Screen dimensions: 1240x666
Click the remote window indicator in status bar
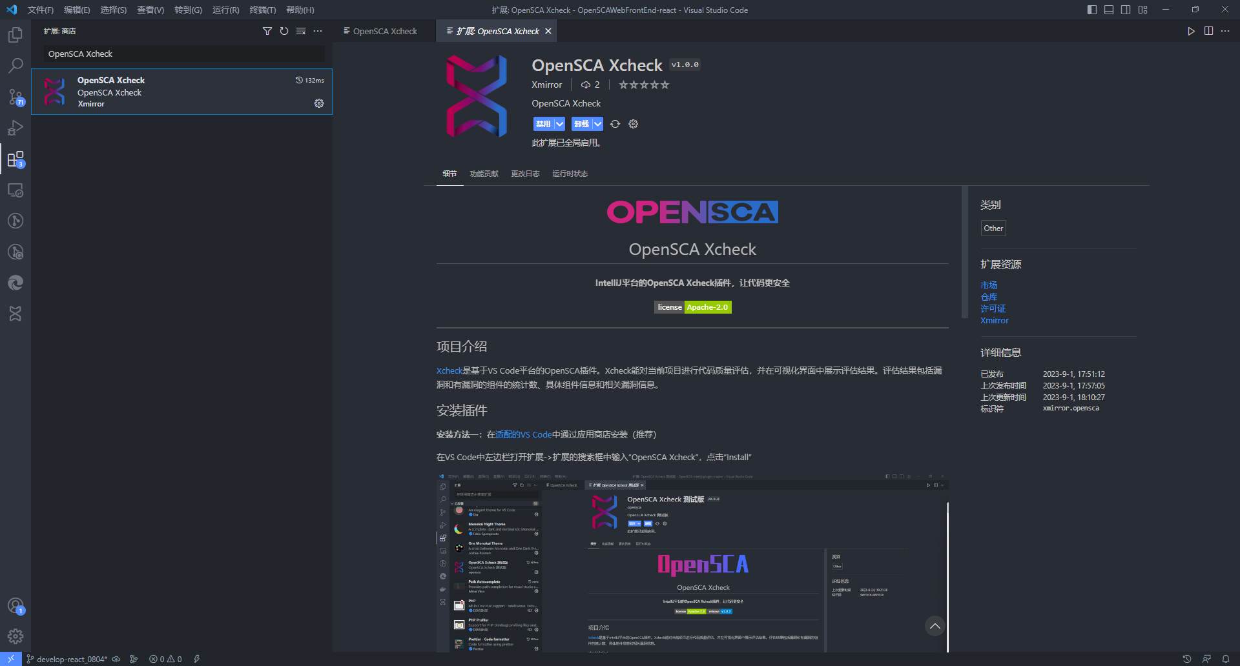pyautogui.click(x=11, y=659)
